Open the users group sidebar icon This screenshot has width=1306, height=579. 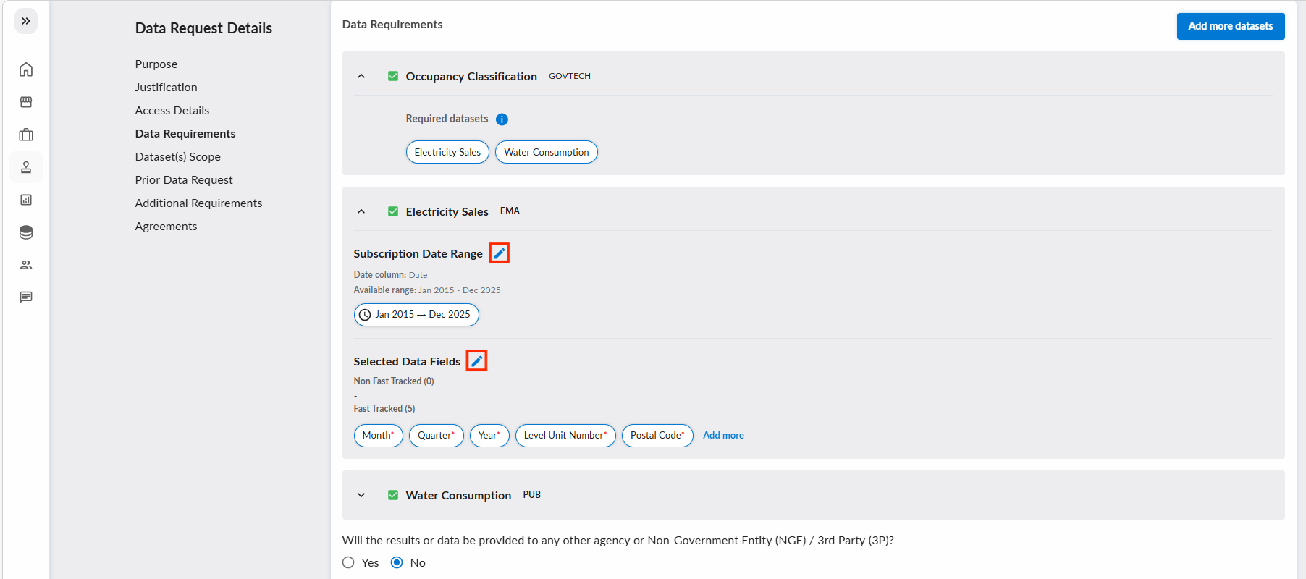click(x=26, y=265)
